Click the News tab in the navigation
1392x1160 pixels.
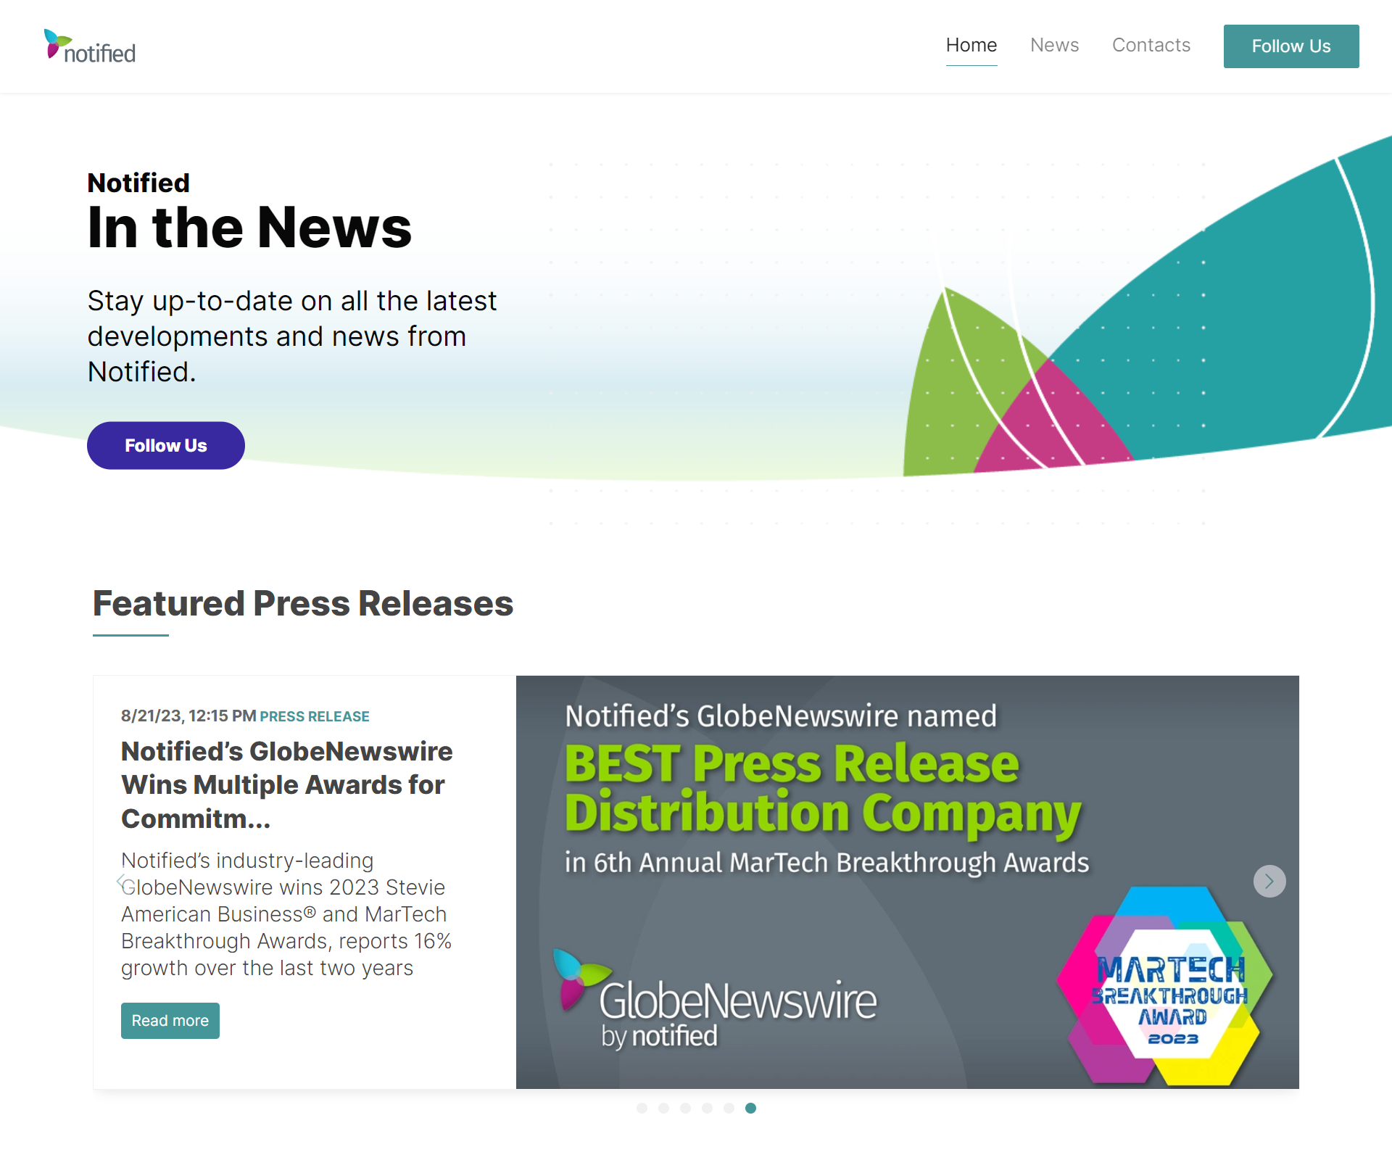[1054, 46]
